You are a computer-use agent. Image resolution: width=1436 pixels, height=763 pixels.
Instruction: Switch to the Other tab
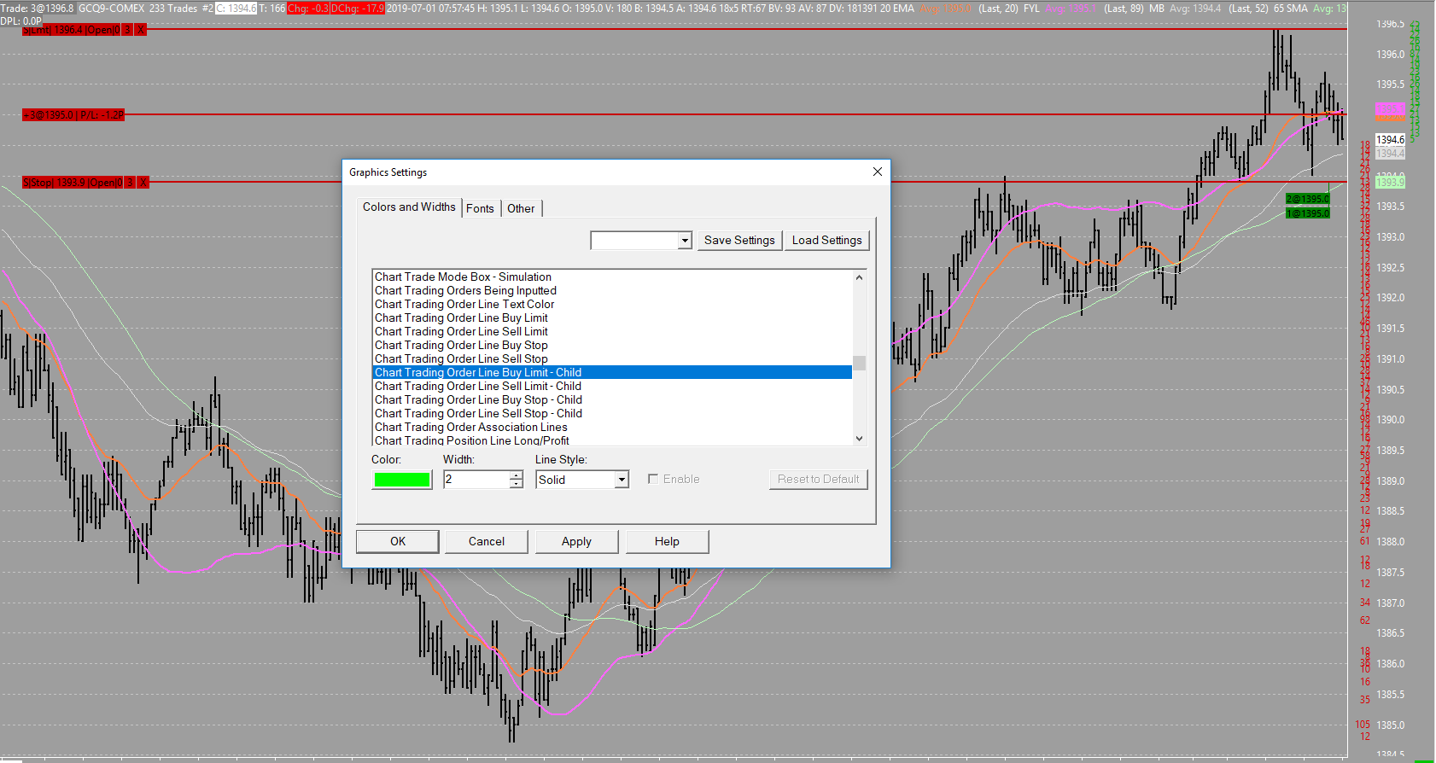(x=521, y=208)
